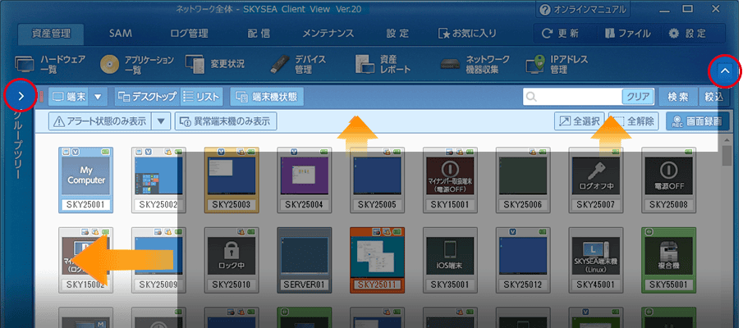Toggle アラート状態のみ表示 filter
Screen dimensions: 743x328
(x=99, y=121)
